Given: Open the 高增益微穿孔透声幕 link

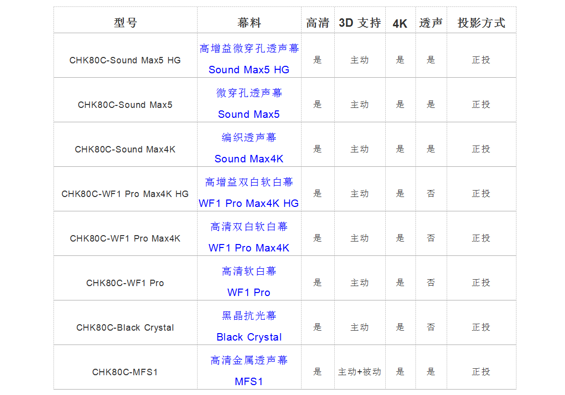Looking at the screenshot, I should click(x=249, y=48).
